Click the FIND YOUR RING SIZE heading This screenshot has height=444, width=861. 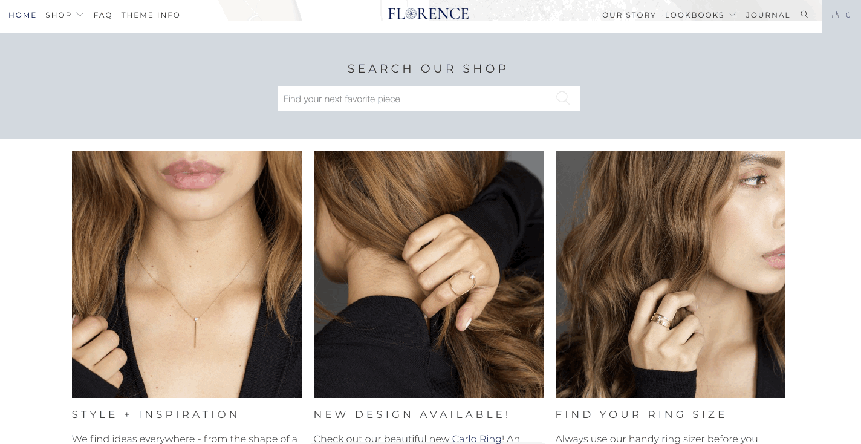click(x=640, y=414)
